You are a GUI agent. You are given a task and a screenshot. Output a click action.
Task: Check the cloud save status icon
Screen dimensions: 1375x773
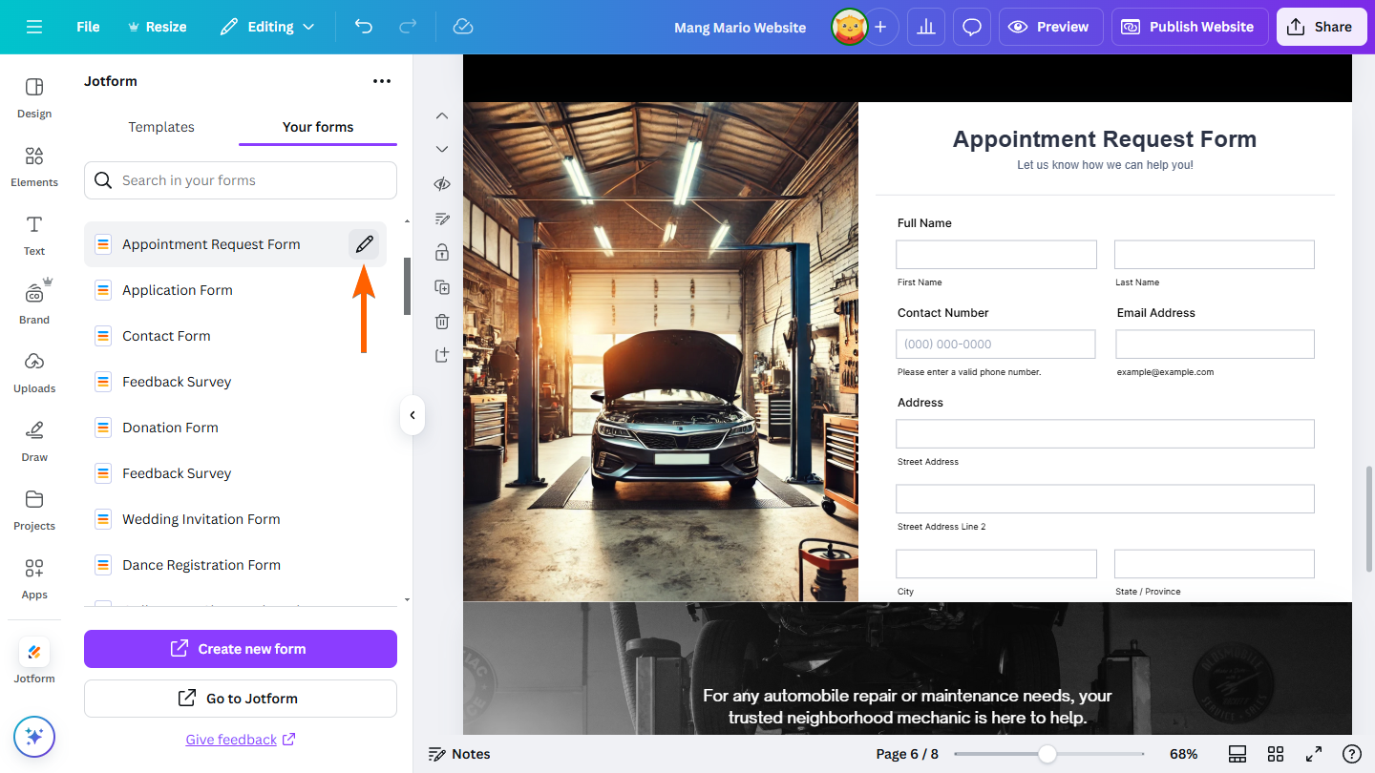(x=463, y=27)
